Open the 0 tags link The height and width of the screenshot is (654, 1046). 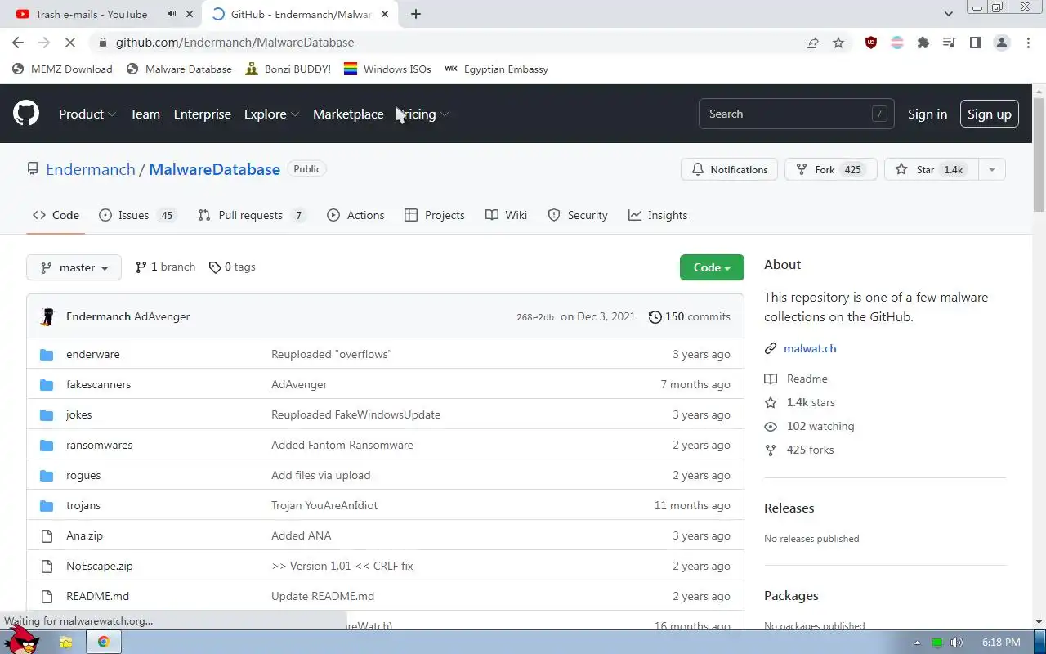pyautogui.click(x=232, y=267)
